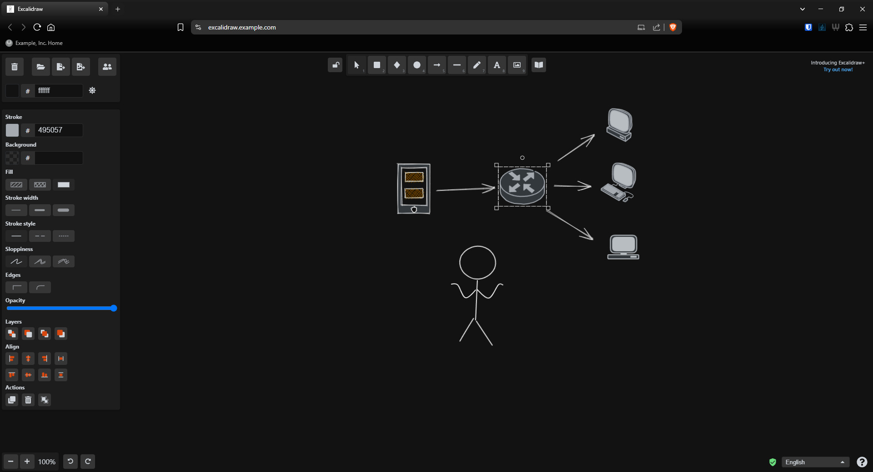
Task: Select the Diamond shape tool
Action: (x=396, y=65)
